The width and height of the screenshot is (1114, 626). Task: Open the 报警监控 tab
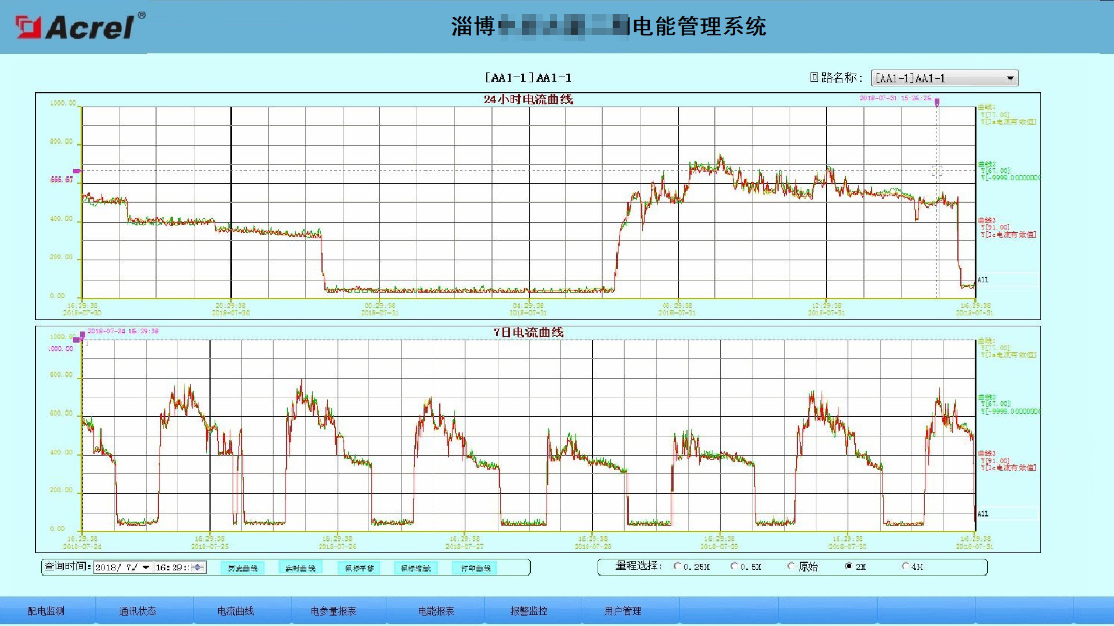pyautogui.click(x=529, y=611)
